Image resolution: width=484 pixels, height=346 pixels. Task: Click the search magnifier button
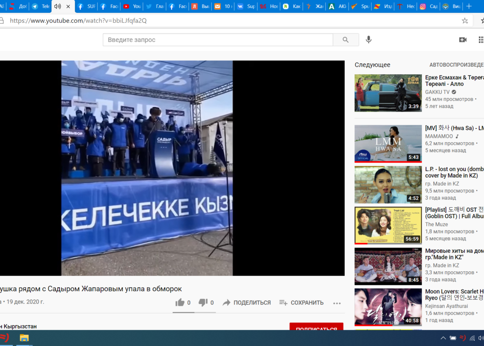coord(346,40)
